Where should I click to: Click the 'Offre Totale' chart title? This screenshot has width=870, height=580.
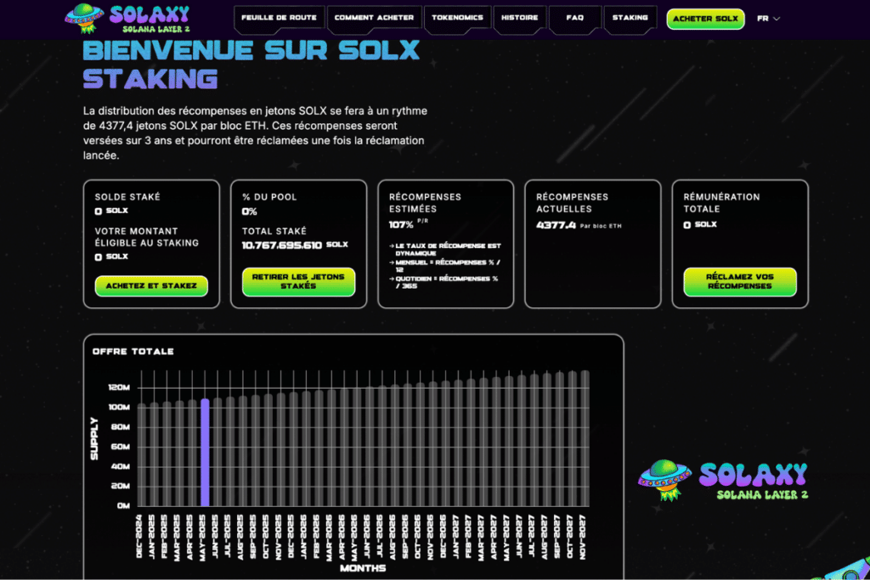[133, 352]
